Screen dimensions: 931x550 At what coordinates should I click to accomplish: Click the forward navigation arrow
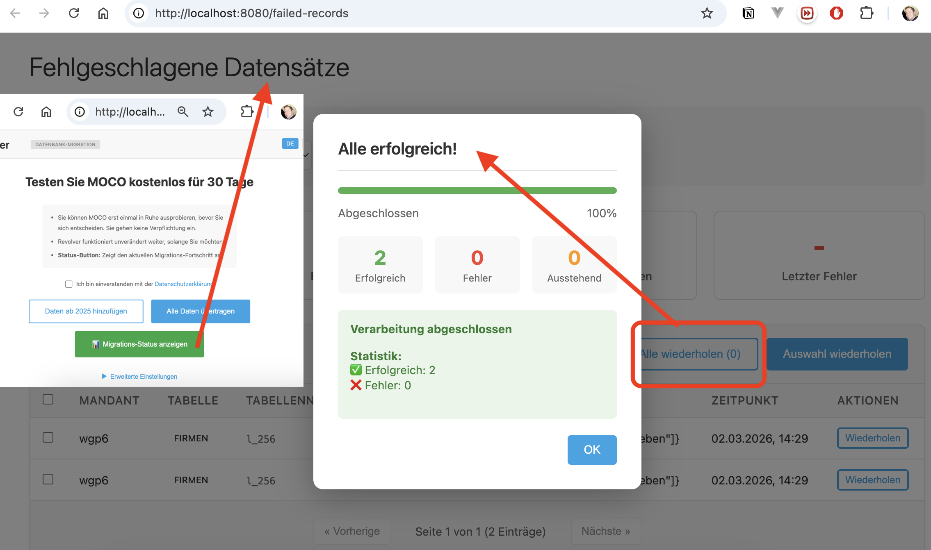coord(44,14)
